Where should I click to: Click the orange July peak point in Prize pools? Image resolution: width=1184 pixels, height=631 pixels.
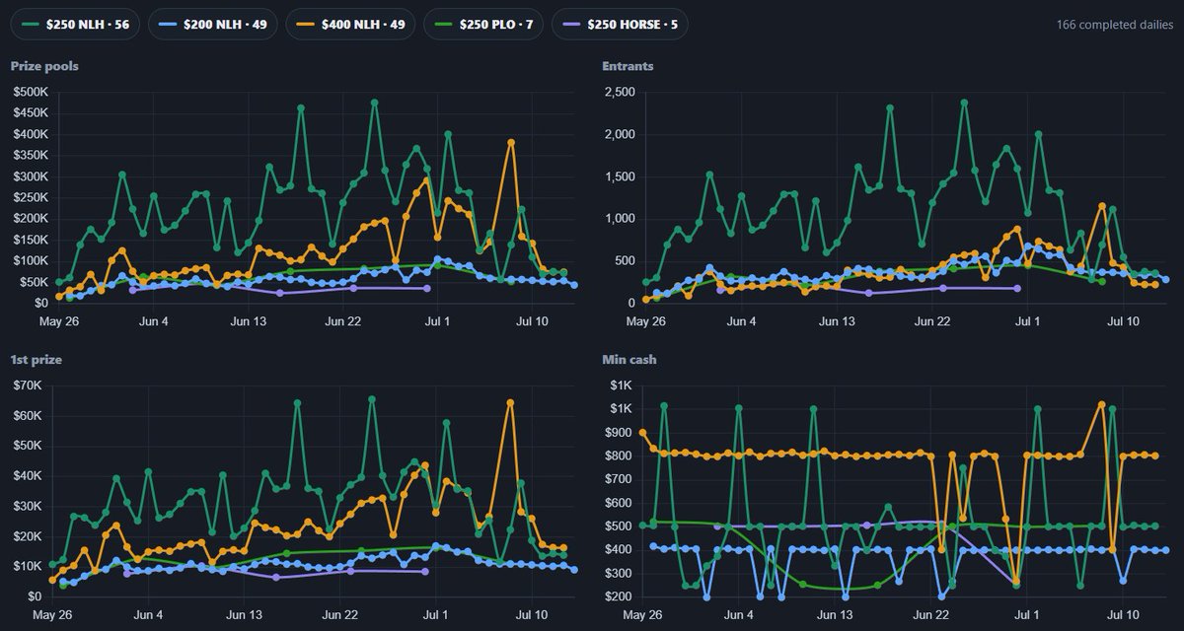tap(511, 142)
